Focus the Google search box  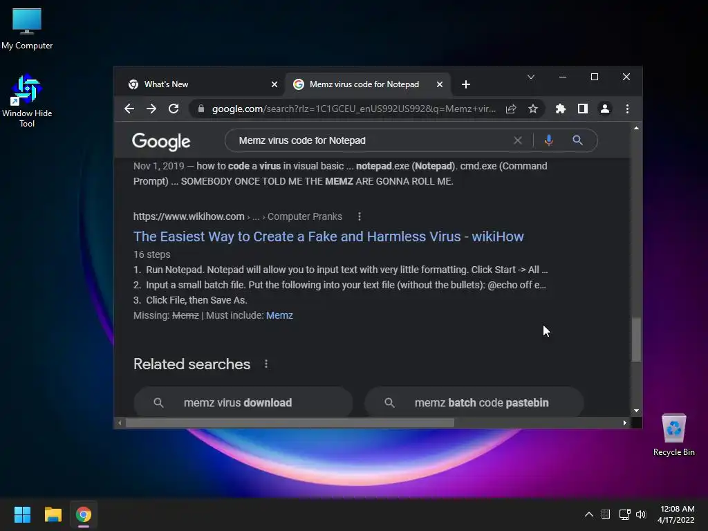pyautogui.click(x=371, y=140)
